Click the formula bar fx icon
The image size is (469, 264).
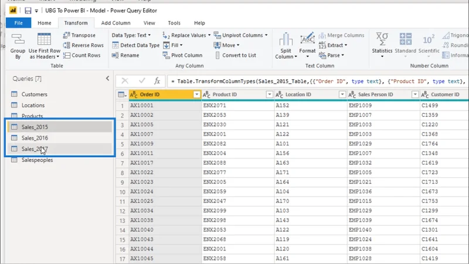(157, 81)
